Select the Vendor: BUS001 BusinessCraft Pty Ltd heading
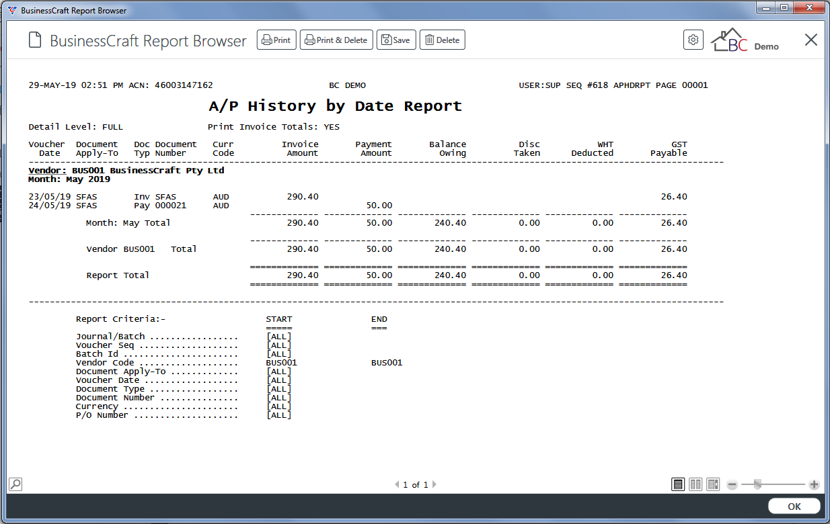 point(126,171)
